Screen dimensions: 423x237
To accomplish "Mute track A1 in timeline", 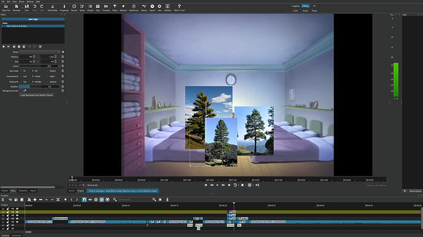I will point(12,225).
